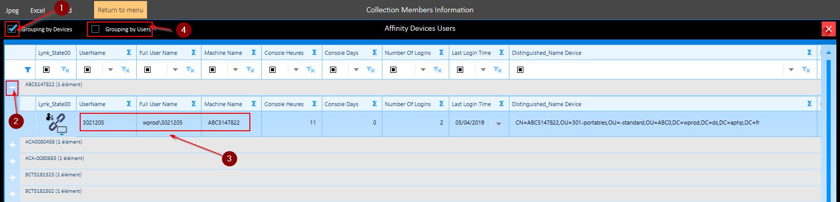Open the Last Login Time filter dropdown arrow
This screenshot has height=202, width=840.
tap(483, 70)
